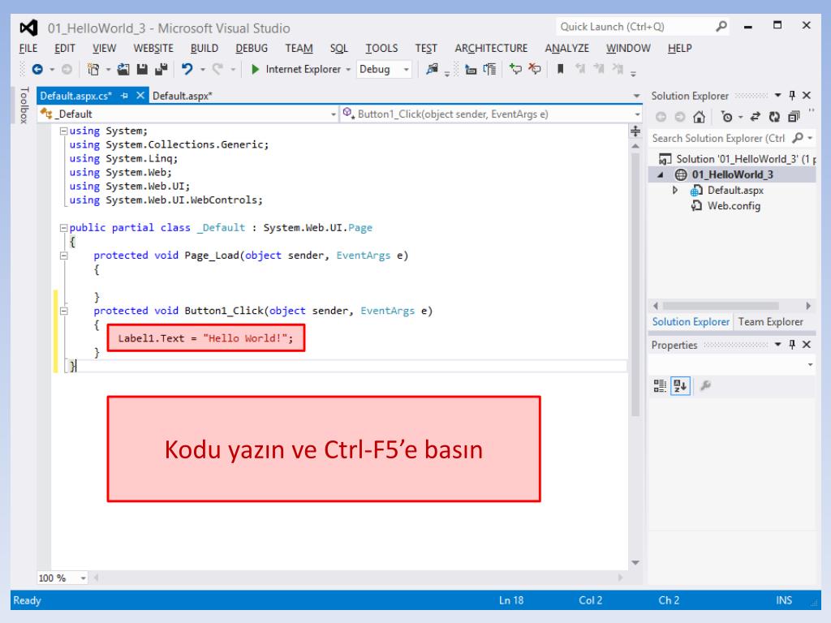831x623 pixels.
Task: Close the Properties panel
Action: coord(807,344)
